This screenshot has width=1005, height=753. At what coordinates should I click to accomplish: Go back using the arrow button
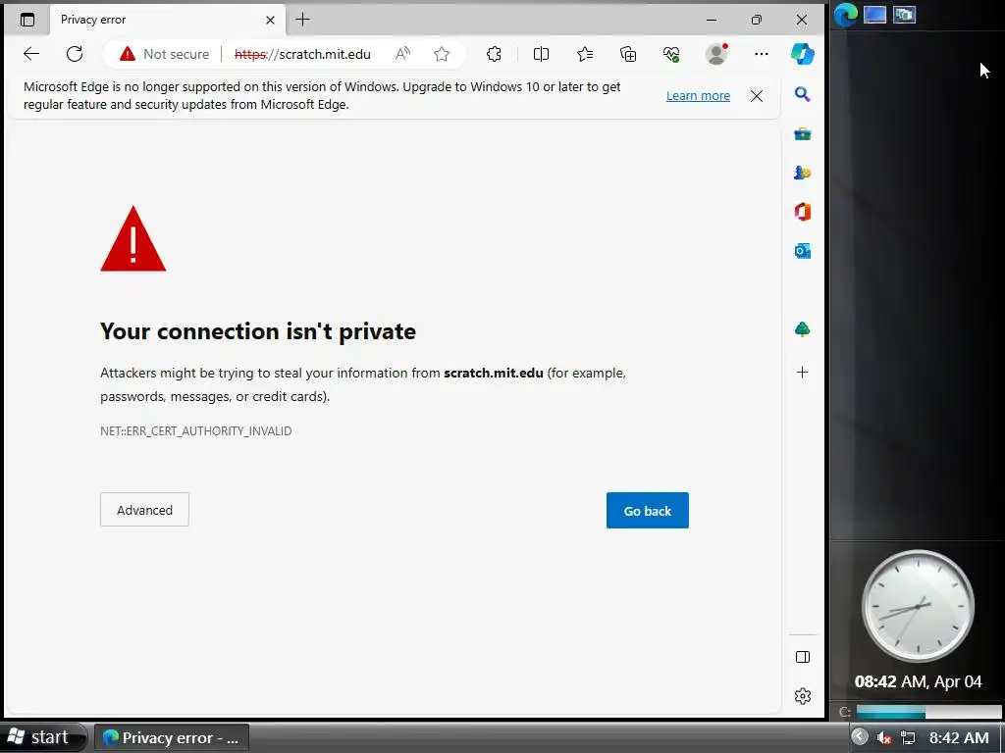[30, 55]
